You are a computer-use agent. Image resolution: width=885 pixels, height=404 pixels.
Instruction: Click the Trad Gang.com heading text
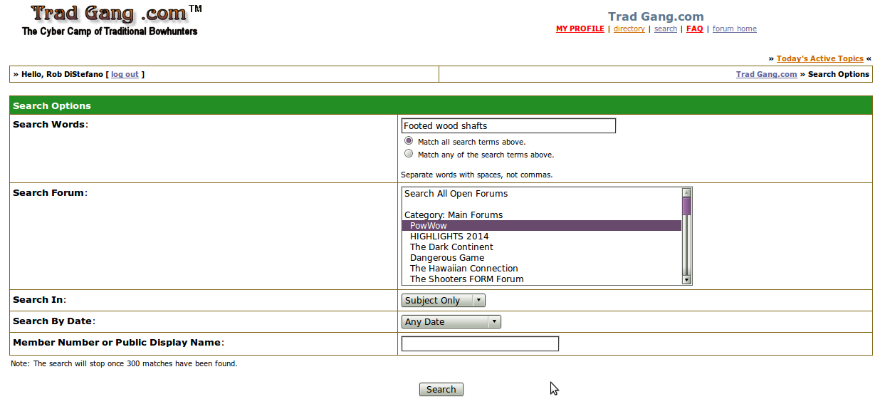[656, 16]
